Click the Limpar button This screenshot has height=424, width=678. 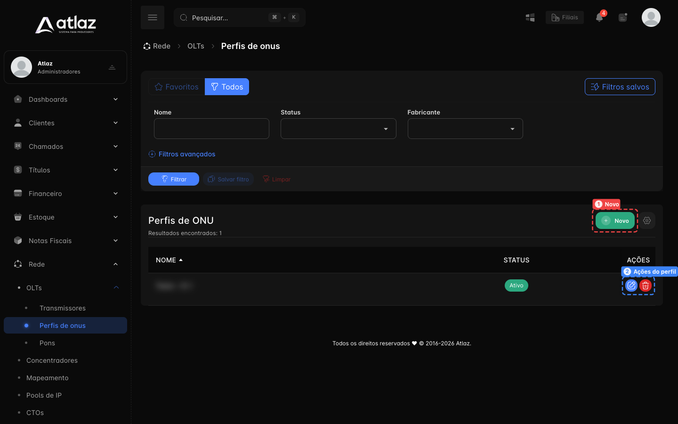277,179
